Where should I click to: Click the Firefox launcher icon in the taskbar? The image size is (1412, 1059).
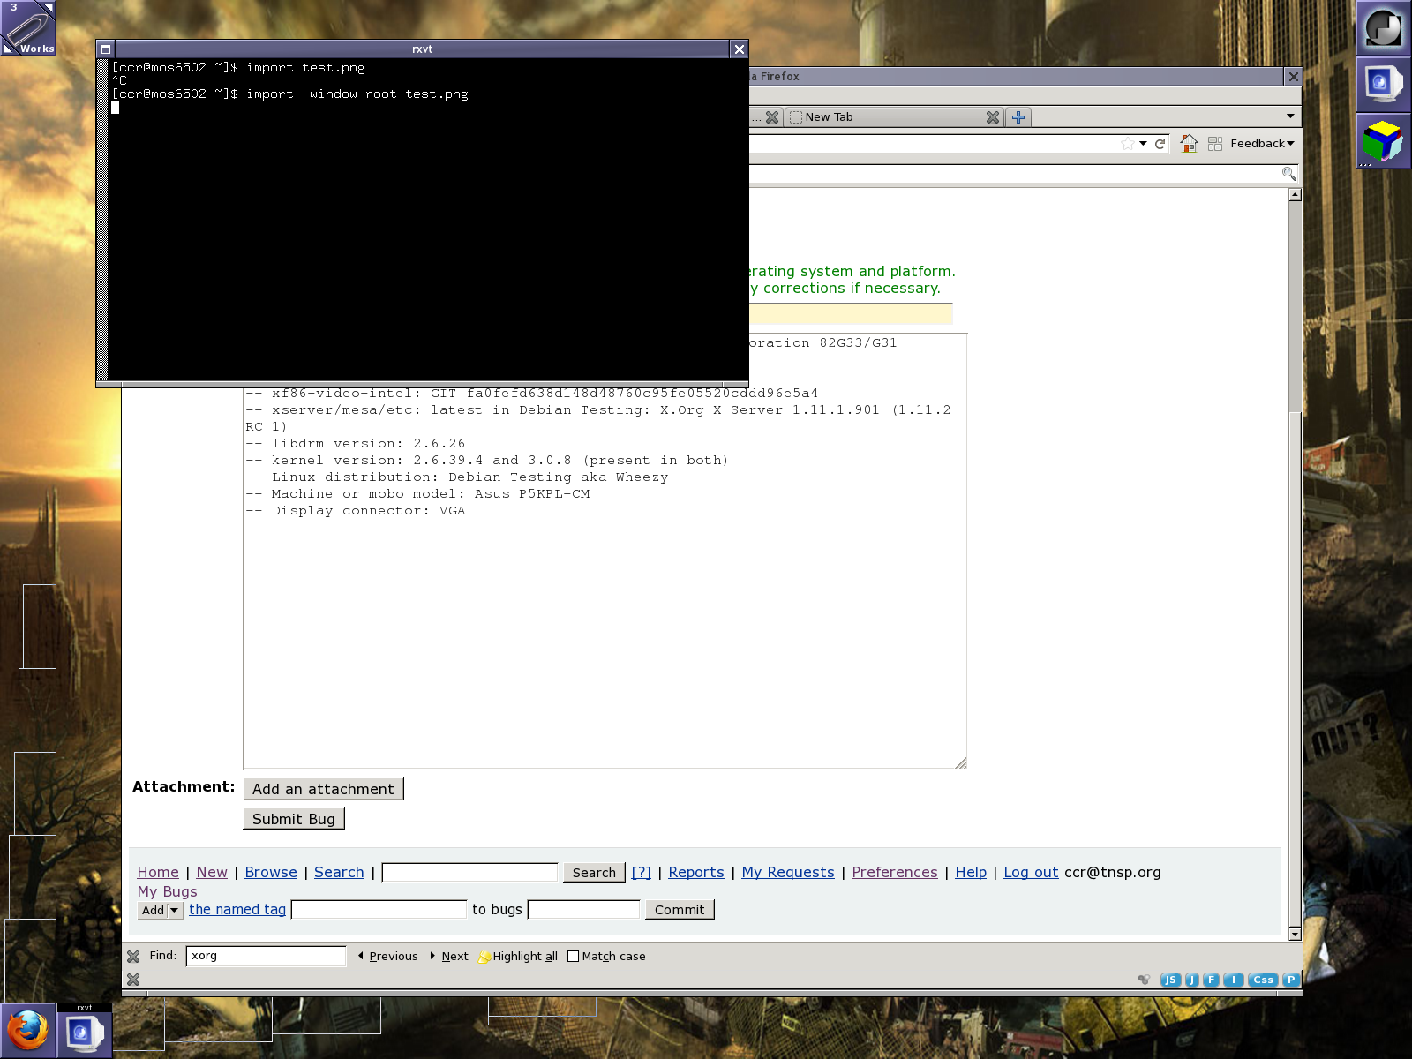point(28,1030)
